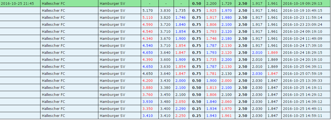Click the timestamp 2016-10-23 11:59:14
The height and width of the screenshot is (120, 331).
[303, 17]
